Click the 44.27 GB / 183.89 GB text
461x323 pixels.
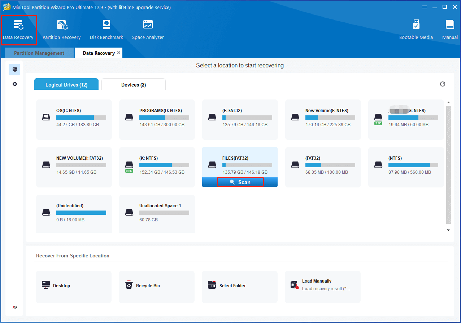click(78, 125)
